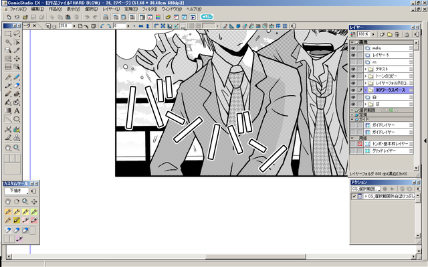This screenshot has width=428, height=267.
Task: Click the rotation angle field showing 0
Action: pos(120,26)
